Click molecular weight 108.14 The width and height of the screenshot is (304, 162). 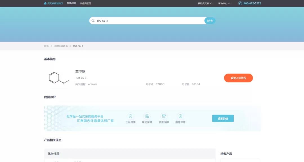[x=196, y=84]
